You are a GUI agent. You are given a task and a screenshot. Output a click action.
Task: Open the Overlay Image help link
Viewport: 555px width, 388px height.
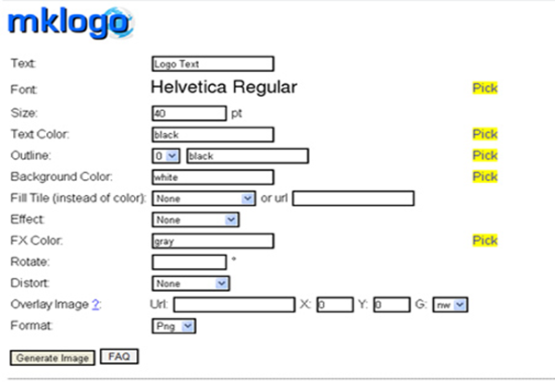(95, 304)
